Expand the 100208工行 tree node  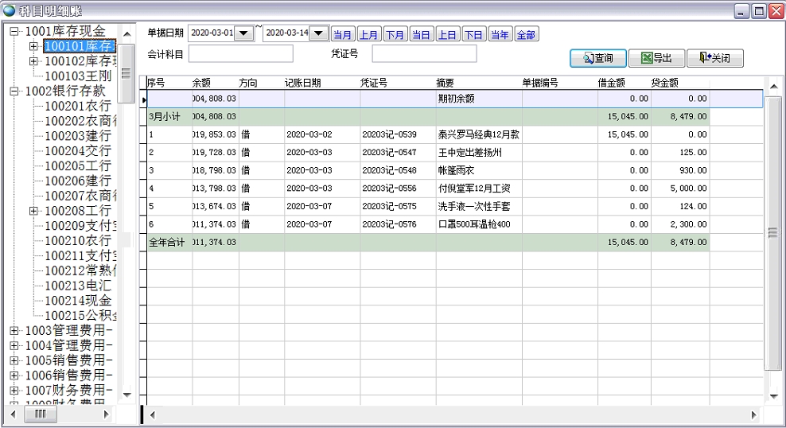tap(33, 211)
